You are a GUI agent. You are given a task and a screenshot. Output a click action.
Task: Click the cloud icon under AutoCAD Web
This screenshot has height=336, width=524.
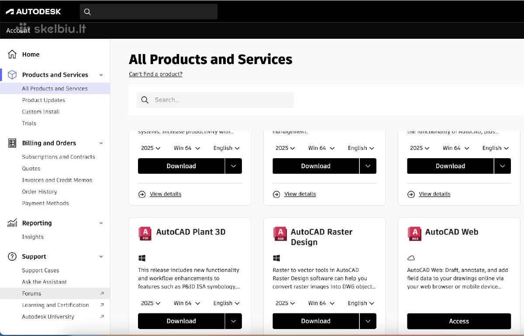pos(411,258)
